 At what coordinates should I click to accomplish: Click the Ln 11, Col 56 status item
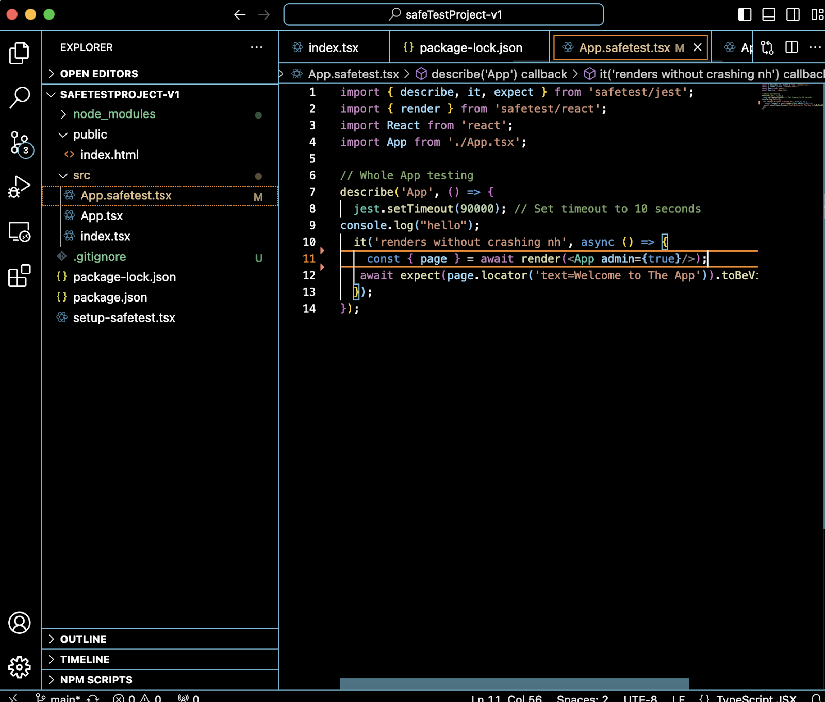pos(506,698)
